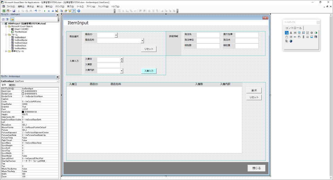Open the 商品名称 combo box dropdown
This screenshot has width=333, height=180.
(x=142, y=40)
